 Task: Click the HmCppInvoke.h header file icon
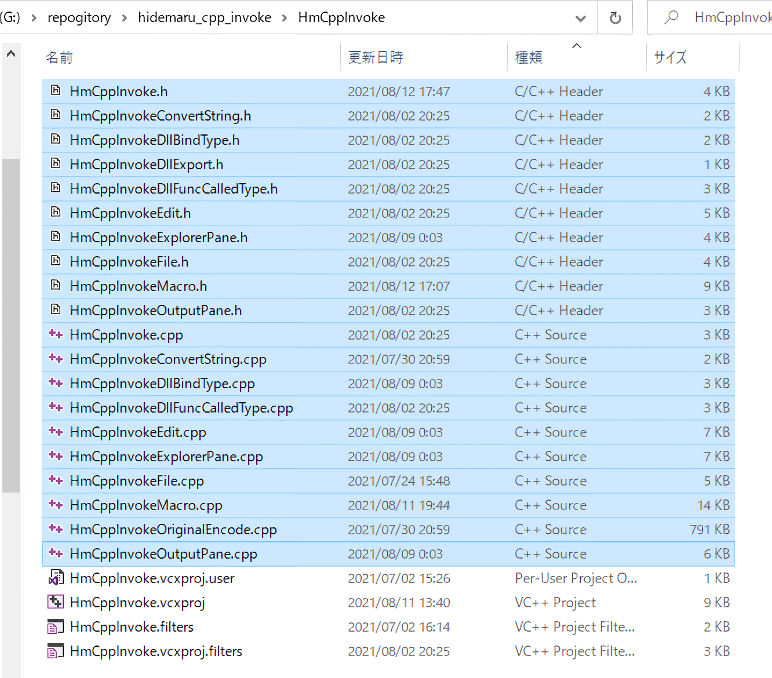56,91
